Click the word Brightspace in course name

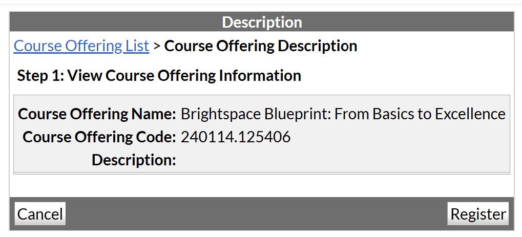pyautogui.click(x=222, y=114)
